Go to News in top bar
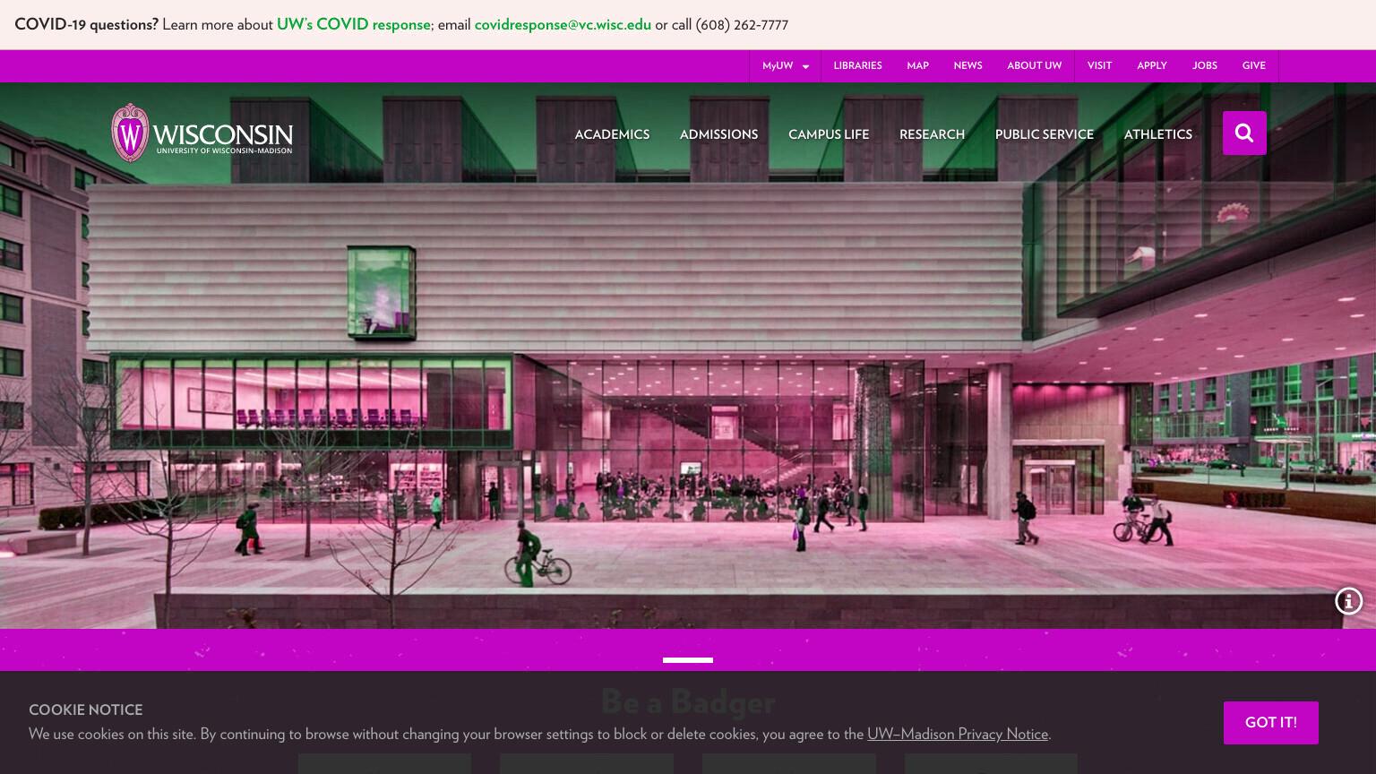 tap(967, 65)
